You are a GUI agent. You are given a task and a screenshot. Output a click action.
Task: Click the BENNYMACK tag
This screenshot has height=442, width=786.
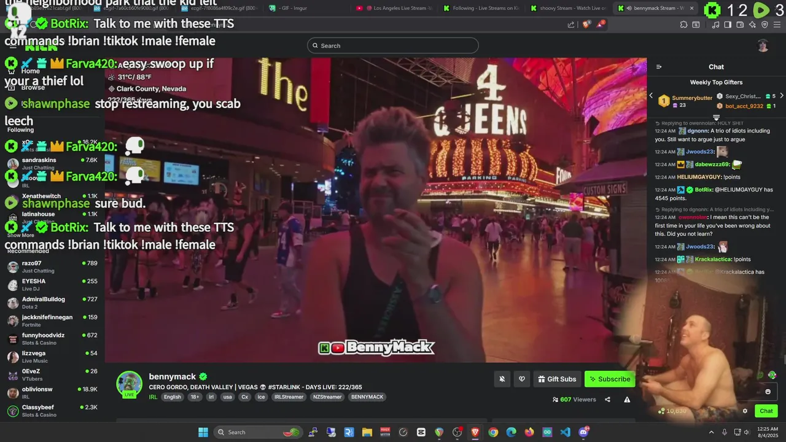click(x=367, y=397)
